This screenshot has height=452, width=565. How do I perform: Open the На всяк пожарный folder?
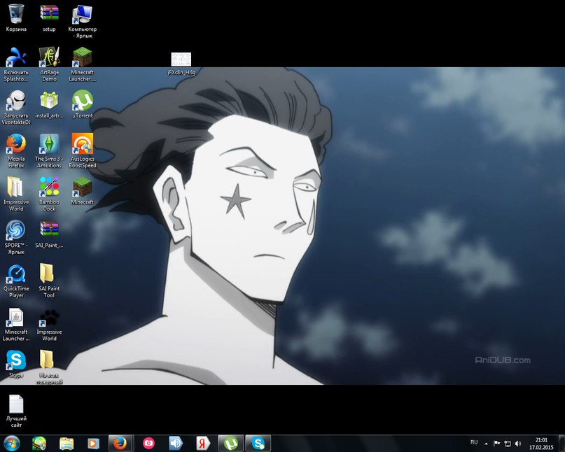(49, 367)
